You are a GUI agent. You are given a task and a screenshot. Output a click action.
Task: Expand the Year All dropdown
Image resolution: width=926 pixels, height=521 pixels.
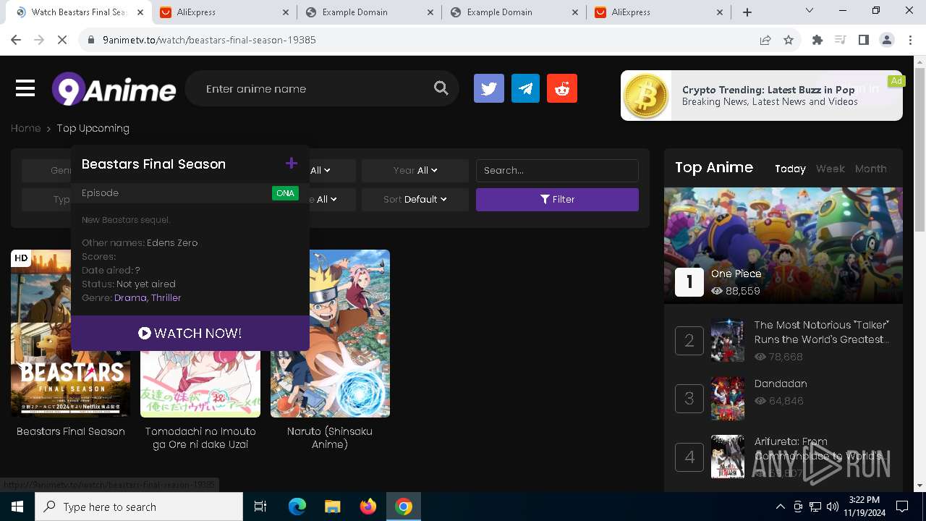click(415, 170)
